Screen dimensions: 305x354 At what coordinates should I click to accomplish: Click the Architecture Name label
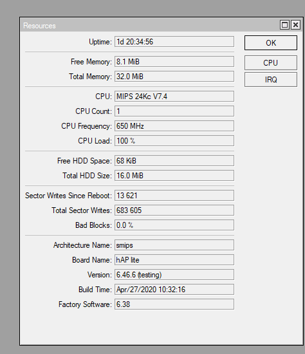coord(82,245)
